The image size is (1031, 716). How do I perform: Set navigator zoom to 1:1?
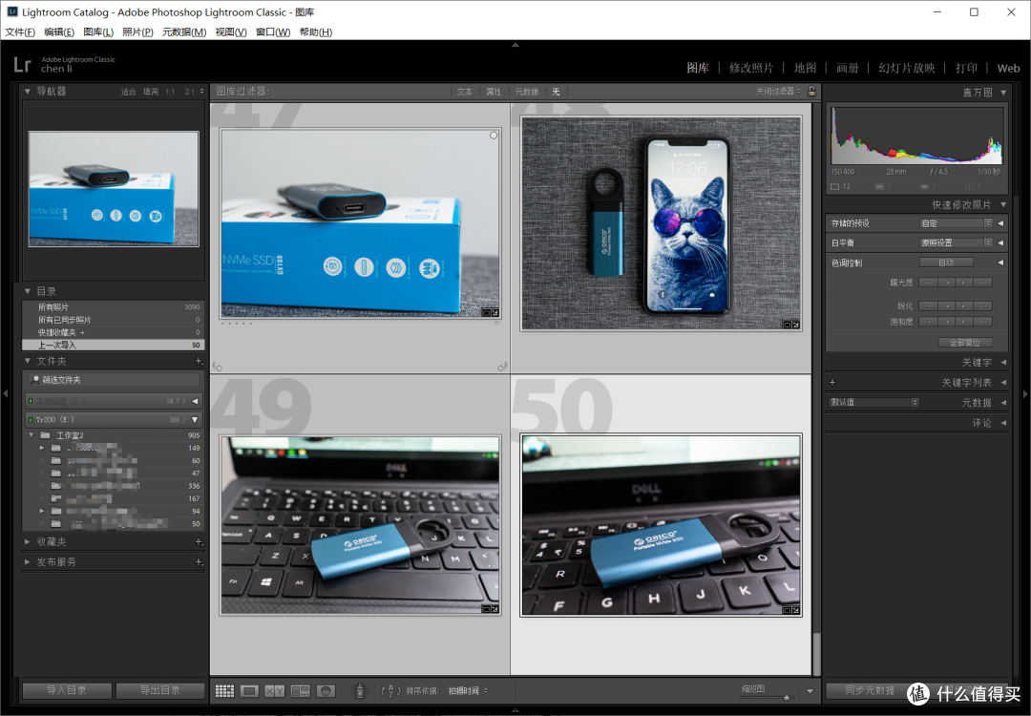[x=170, y=92]
